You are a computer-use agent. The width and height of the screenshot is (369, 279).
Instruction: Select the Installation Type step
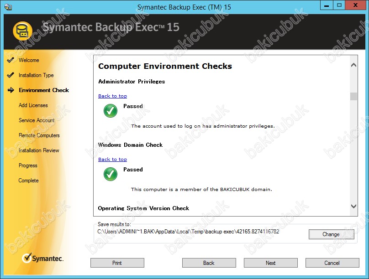36,75
